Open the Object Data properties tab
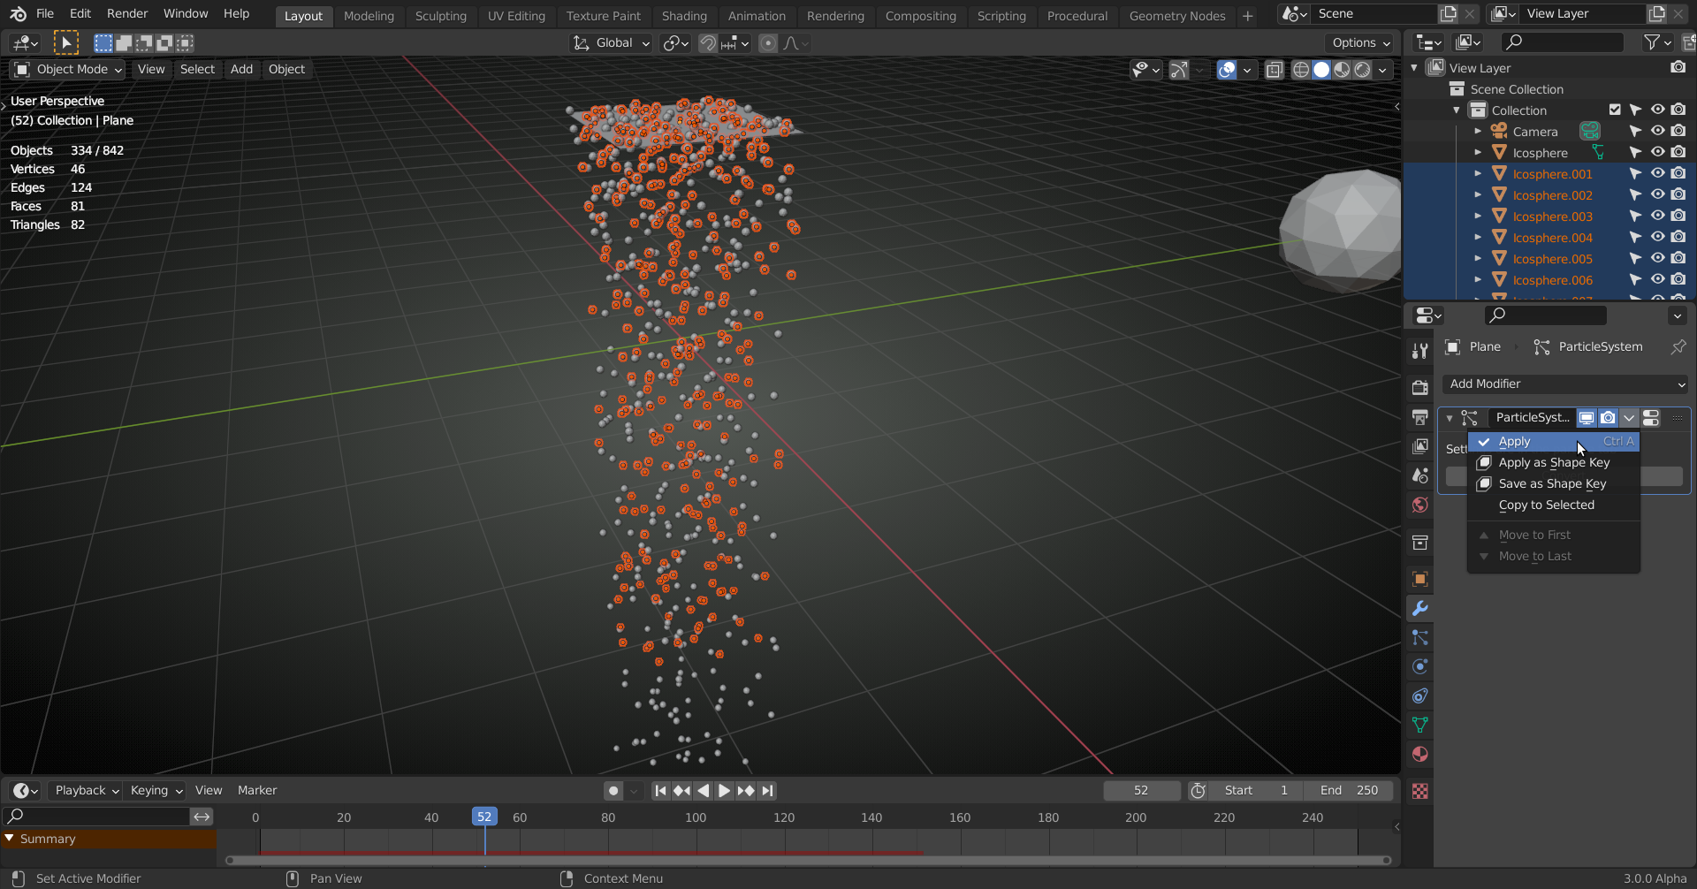The height and width of the screenshot is (889, 1697). click(1419, 725)
